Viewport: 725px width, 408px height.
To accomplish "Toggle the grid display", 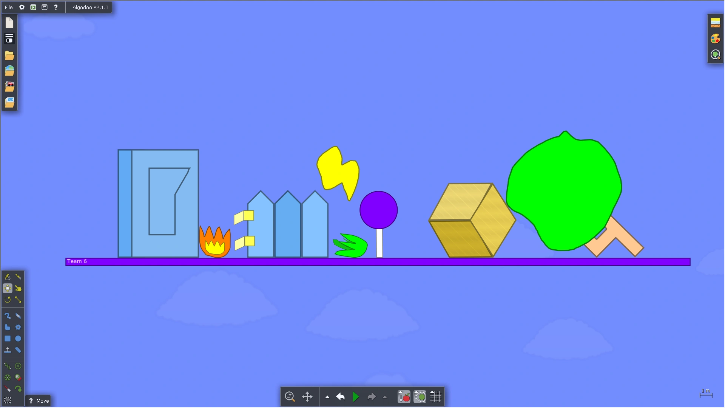I will 436,397.
